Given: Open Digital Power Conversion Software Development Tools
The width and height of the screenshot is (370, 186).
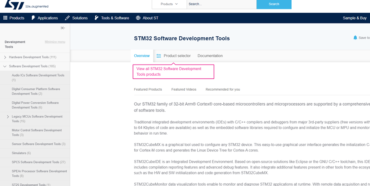Looking at the screenshot, I should (x=35, y=105).
